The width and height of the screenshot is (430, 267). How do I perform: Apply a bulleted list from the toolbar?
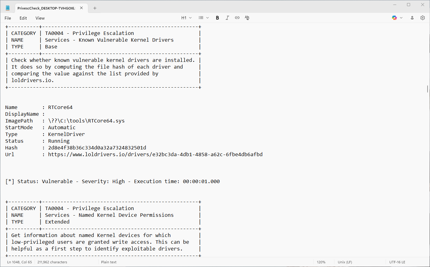(201, 18)
